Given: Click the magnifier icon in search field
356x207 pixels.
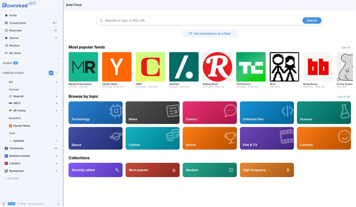Looking at the screenshot, I should point(101,21).
